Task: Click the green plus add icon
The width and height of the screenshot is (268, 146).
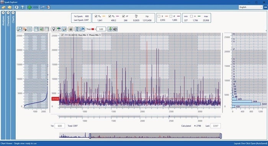Action: (29, 7)
